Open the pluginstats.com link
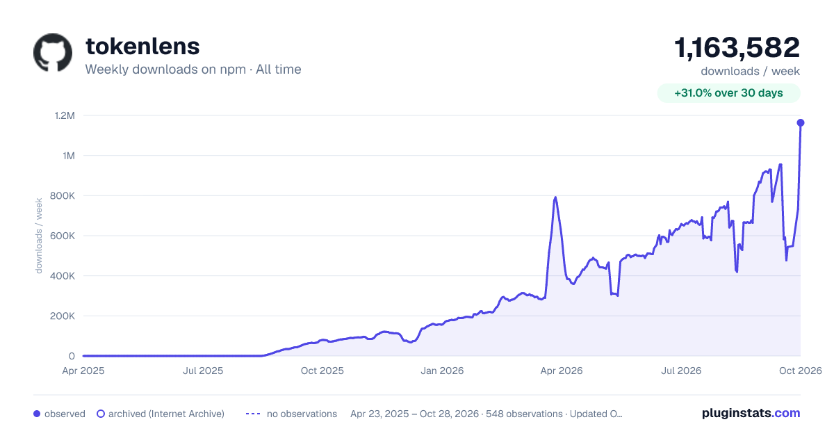 pos(751,413)
